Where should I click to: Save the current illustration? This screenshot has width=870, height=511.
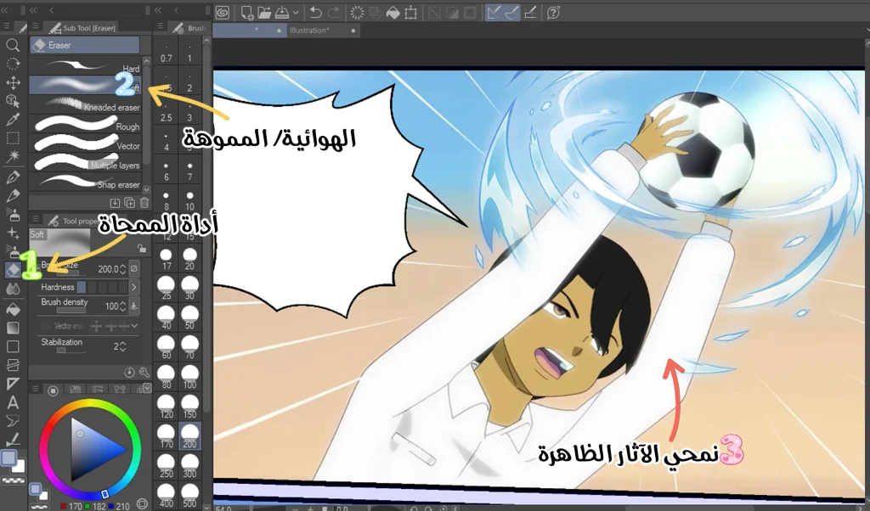click(x=282, y=12)
